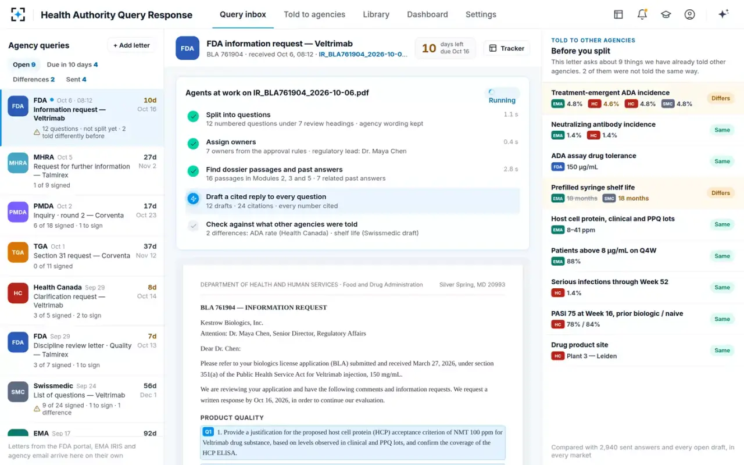Viewport: 744px width, 465px height.
Task: Select the Check against other agencies step
Action: click(353, 228)
